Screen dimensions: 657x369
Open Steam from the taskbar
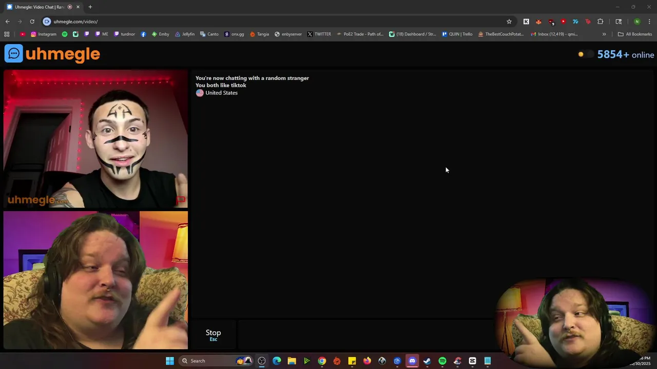[427, 361]
